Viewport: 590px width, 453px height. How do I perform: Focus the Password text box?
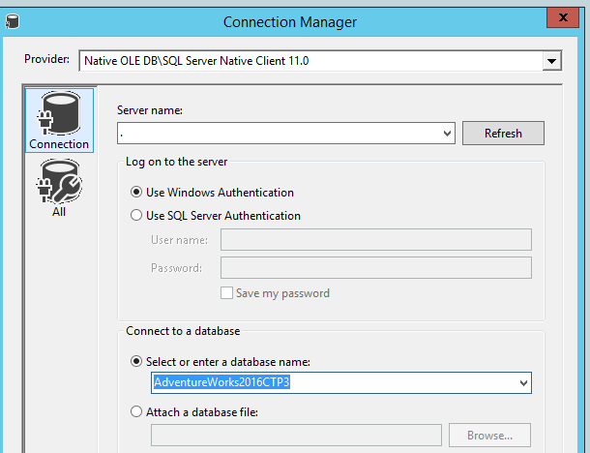coord(375,268)
